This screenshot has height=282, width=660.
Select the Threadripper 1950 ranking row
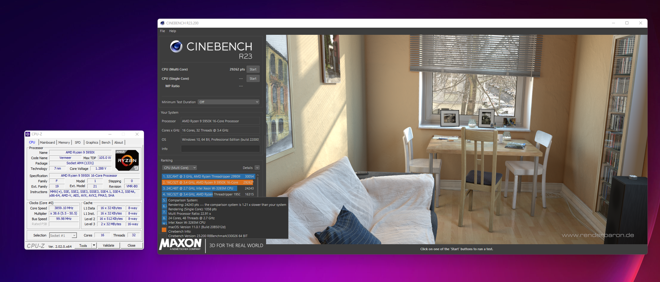coord(208,194)
